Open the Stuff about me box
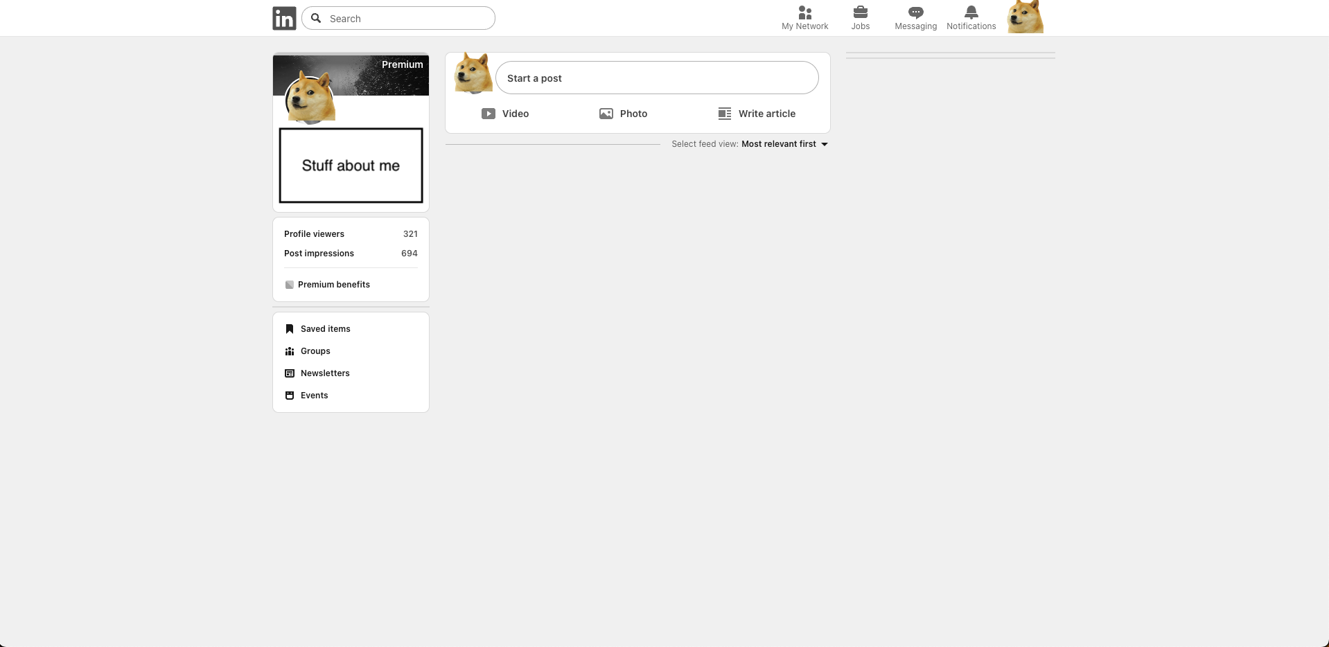The image size is (1329, 647). [x=351, y=166]
